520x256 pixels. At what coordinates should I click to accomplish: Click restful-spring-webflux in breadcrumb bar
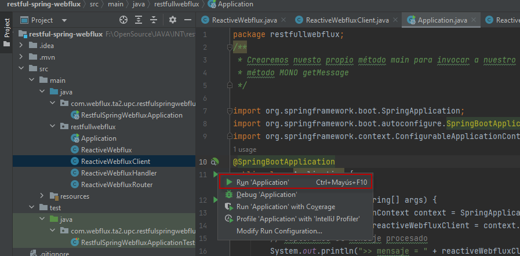pyautogui.click(x=44, y=5)
